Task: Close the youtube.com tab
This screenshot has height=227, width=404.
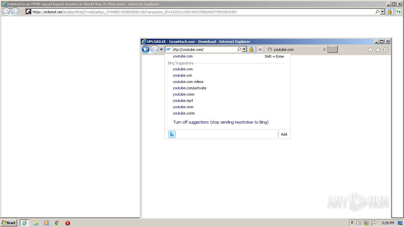Action: point(324,49)
